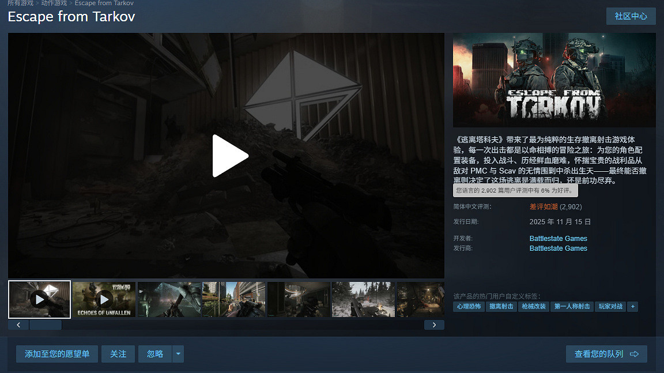664x373 pixels.
Task: Click the queue arrow on 查看您的队列
Action: pyautogui.click(x=634, y=354)
